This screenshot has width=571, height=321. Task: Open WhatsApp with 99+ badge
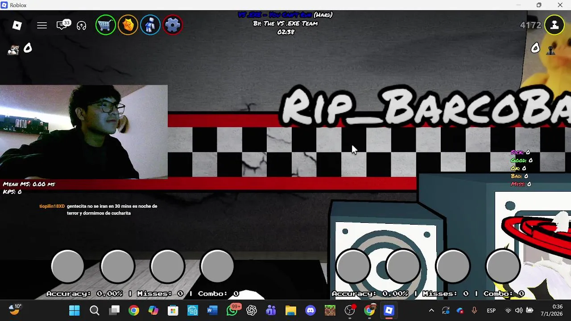232,310
